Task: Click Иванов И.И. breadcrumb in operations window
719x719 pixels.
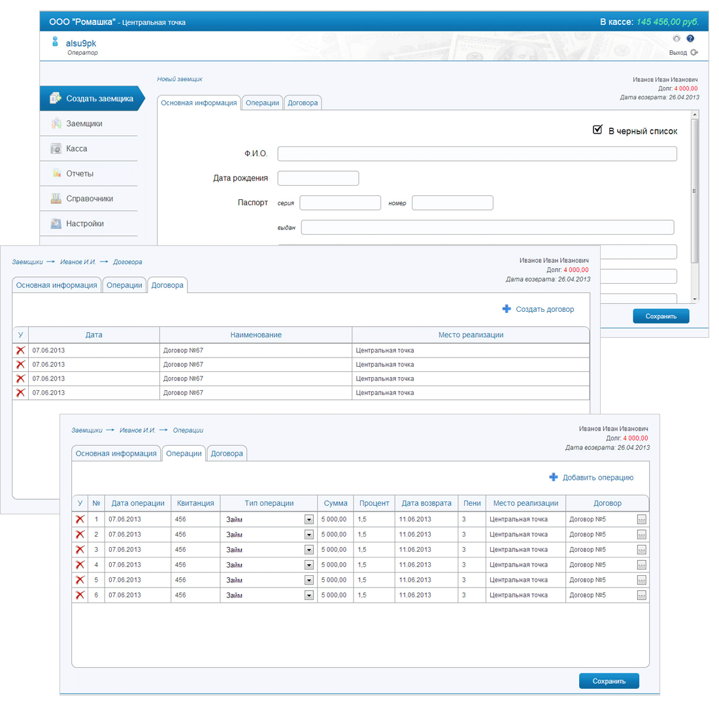Action: click(x=137, y=430)
